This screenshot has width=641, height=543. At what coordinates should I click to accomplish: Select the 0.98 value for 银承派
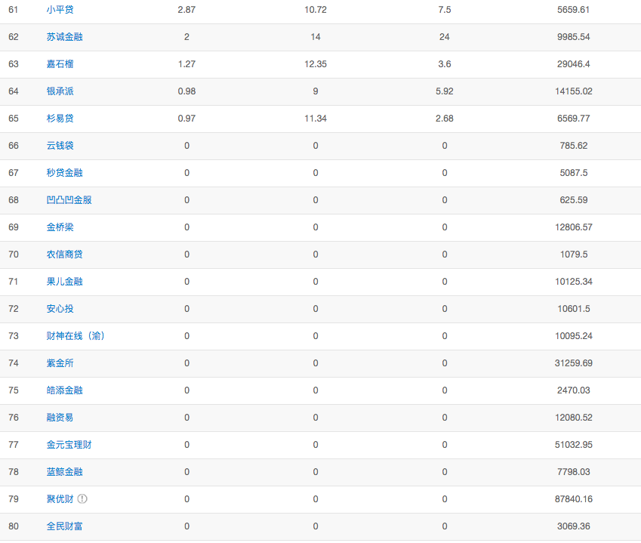[x=186, y=91]
